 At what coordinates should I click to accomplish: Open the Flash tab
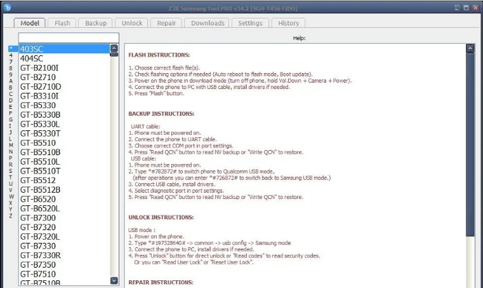point(62,23)
